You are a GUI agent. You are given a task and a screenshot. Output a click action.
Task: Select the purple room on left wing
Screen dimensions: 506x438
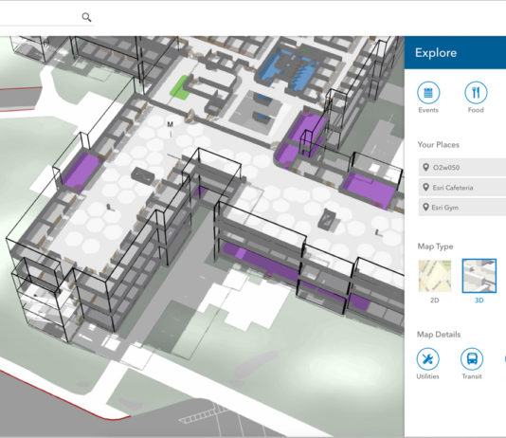80,171
